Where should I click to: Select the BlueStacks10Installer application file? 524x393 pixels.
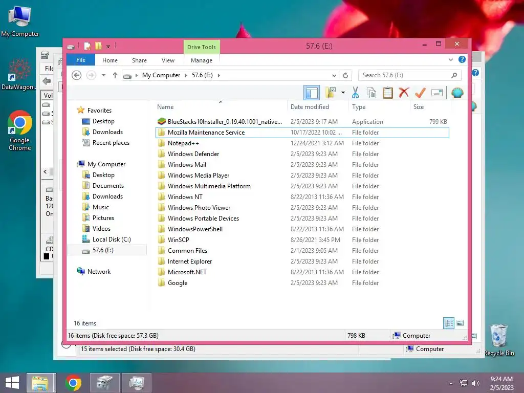302,122
